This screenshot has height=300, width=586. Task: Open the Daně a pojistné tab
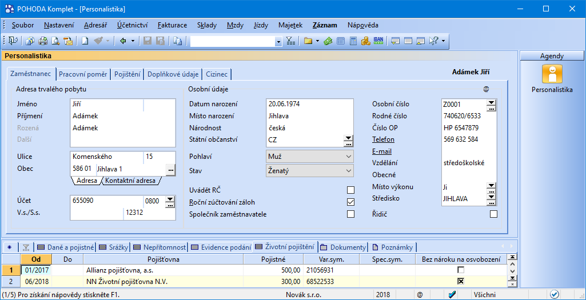point(65,247)
